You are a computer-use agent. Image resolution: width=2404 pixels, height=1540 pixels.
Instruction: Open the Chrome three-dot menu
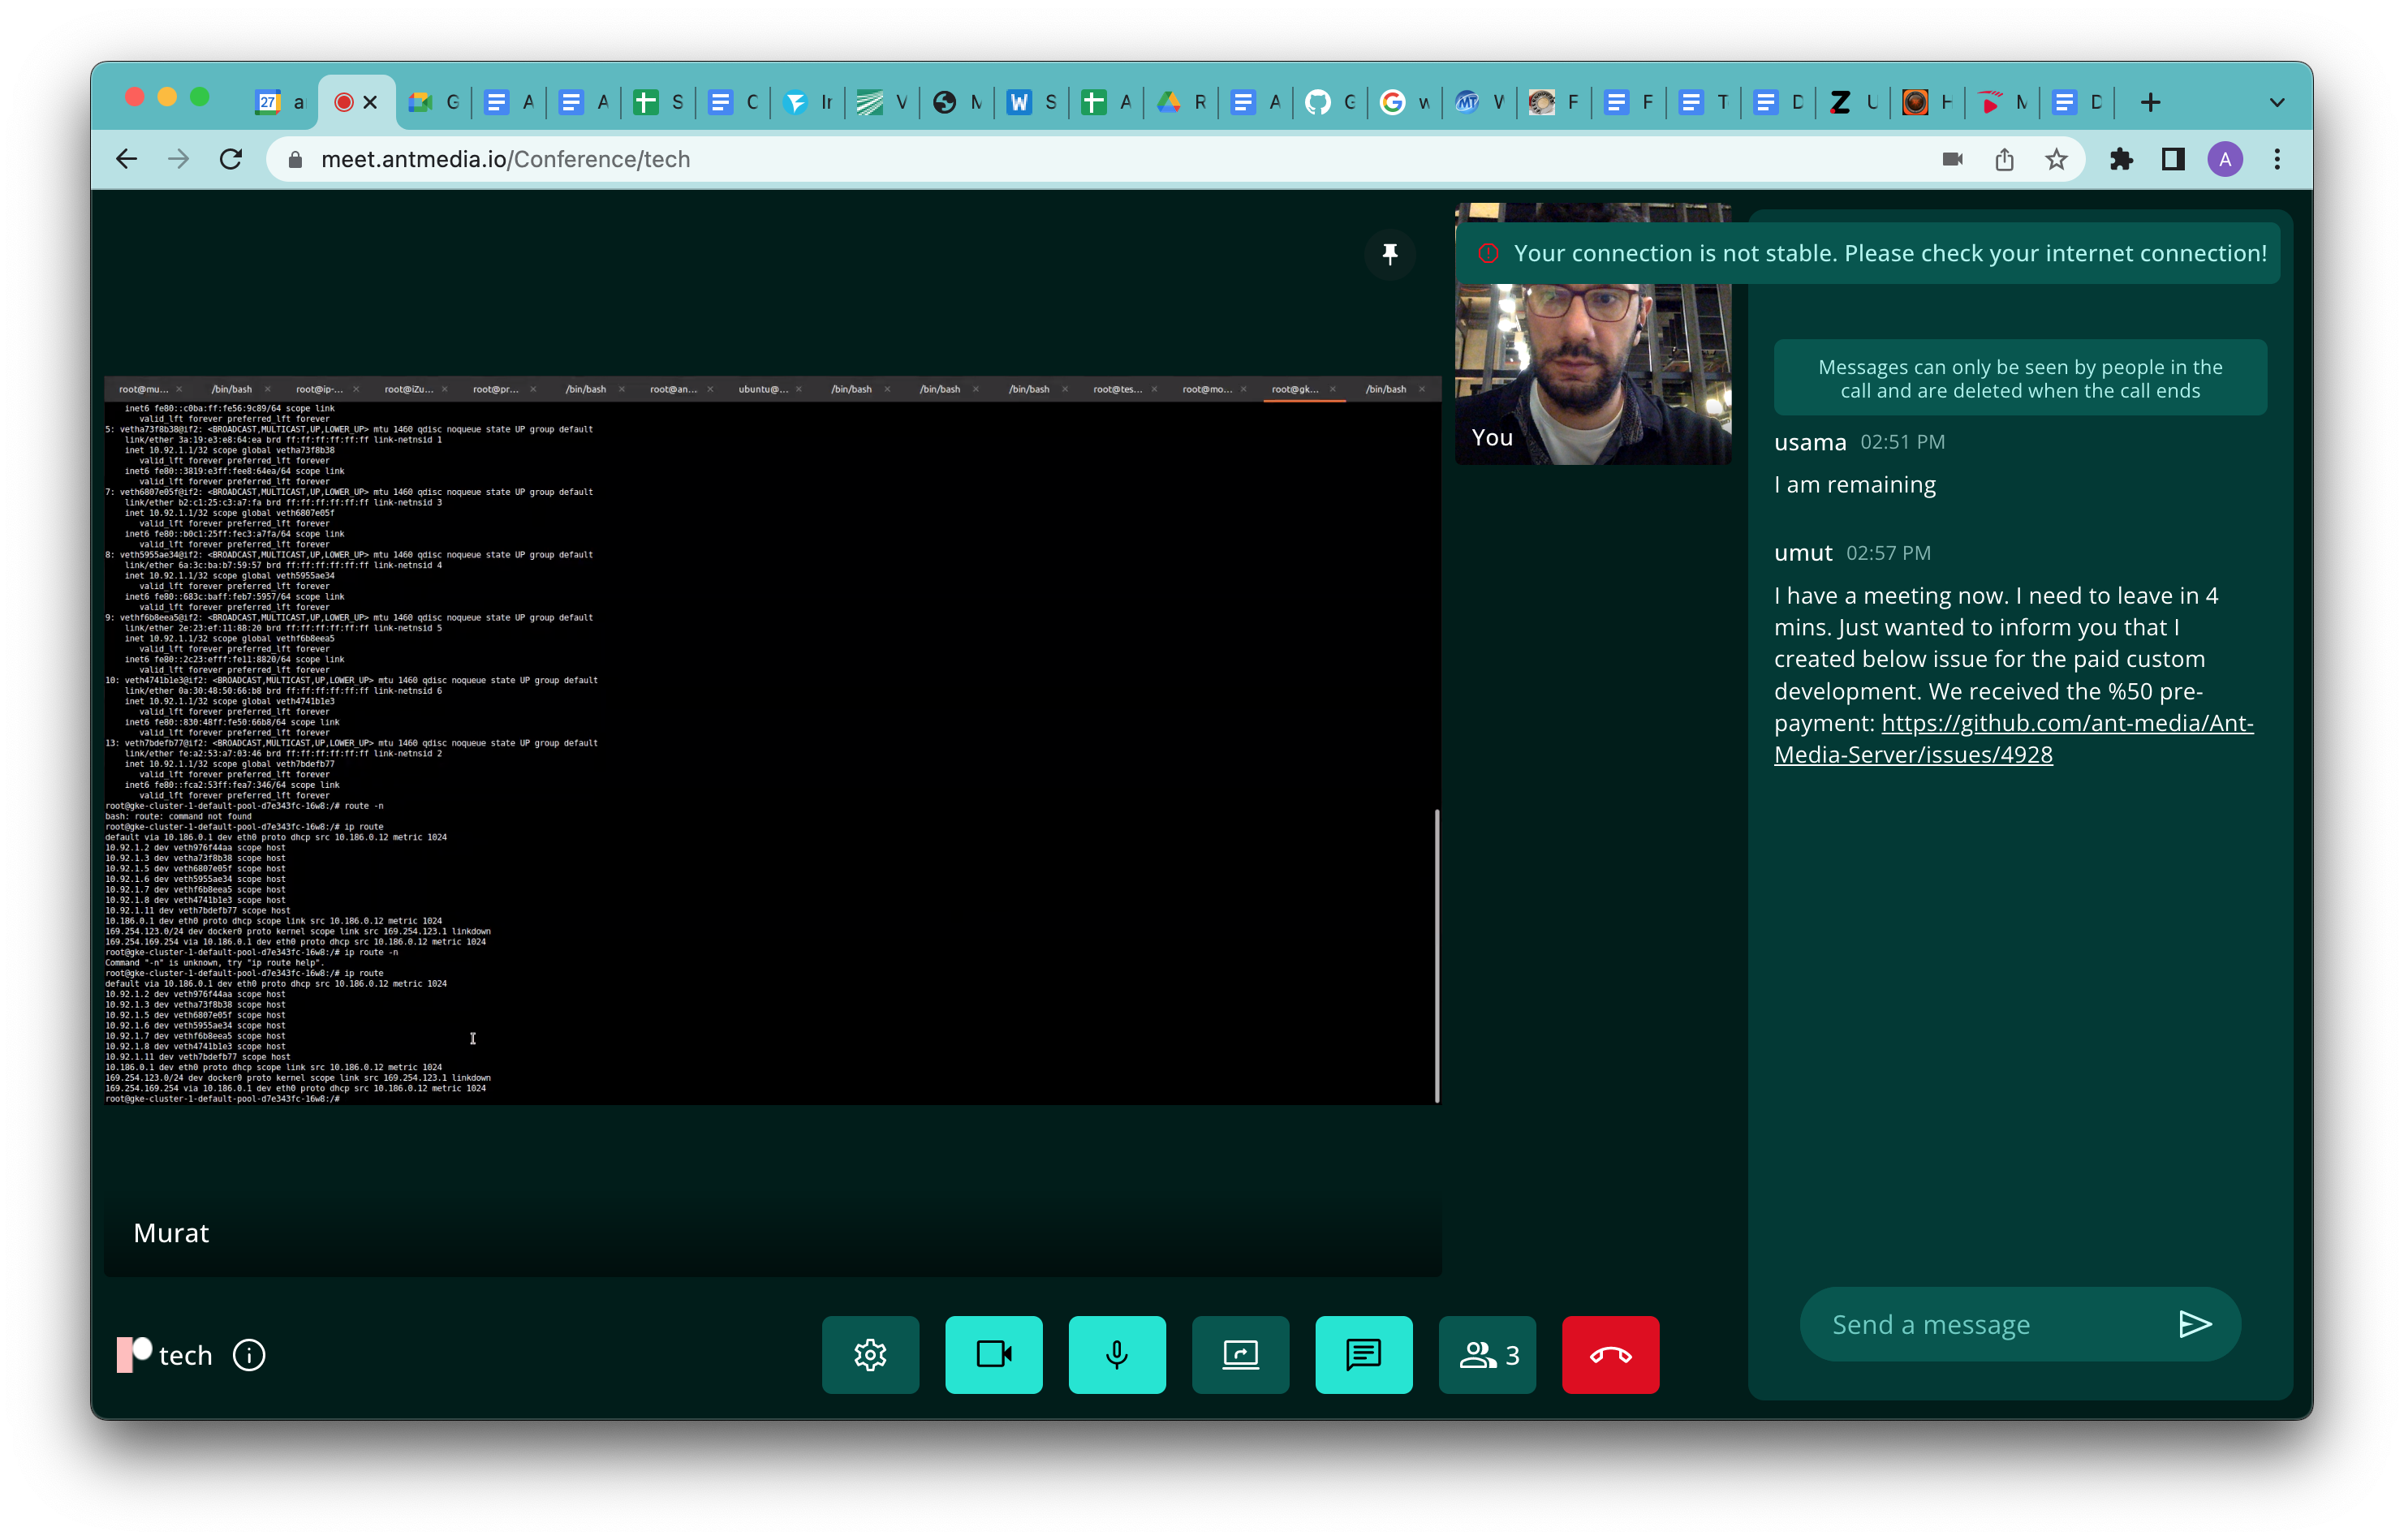[2277, 159]
